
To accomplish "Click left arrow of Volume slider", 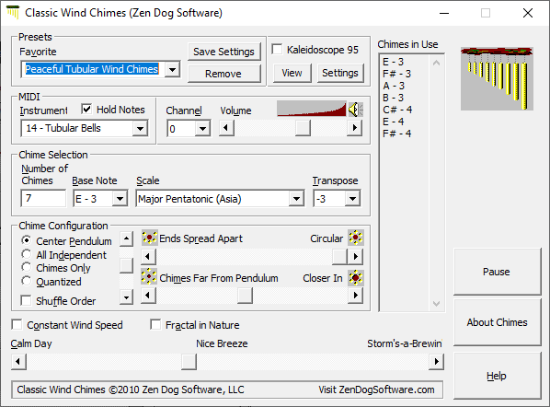I will [x=226, y=127].
